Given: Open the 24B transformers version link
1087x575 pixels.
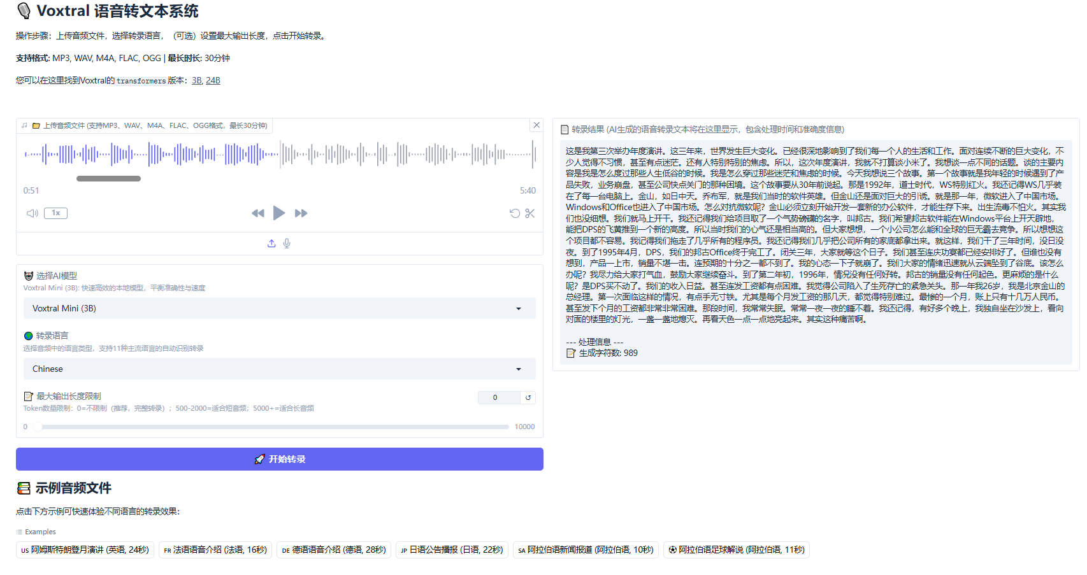Looking at the screenshot, I should click(213, 81).
